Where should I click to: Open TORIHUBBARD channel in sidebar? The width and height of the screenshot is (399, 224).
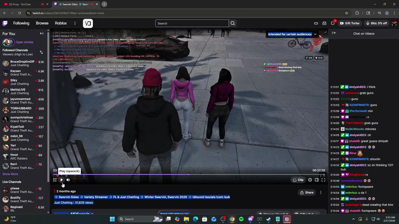(x=23, y=110)
